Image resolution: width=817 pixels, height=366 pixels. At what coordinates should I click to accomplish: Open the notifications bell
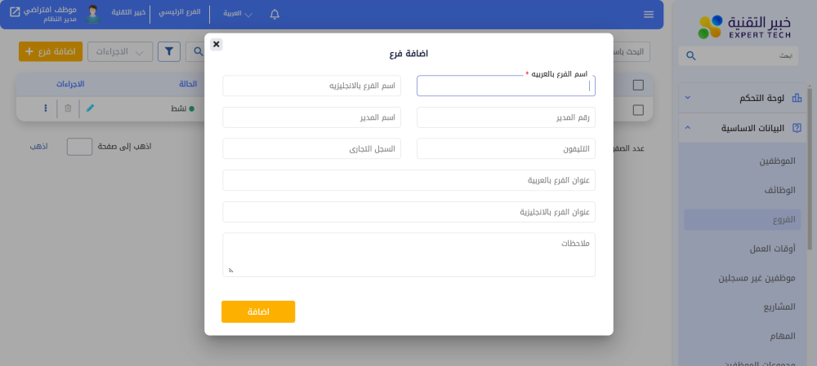[275, 14]
